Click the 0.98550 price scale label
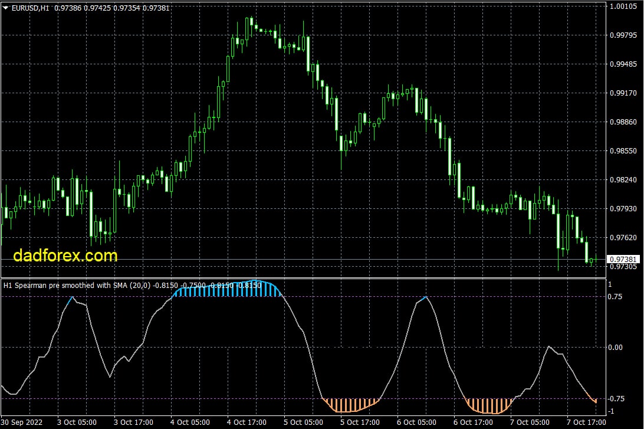Image resolution: width=644 pixels, height=429 pixels. [x=623, y=151]
